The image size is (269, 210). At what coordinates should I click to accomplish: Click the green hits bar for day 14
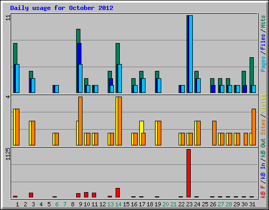point(118,54)
